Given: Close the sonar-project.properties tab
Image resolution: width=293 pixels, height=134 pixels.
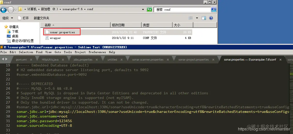Looking at the screenshot, I should 213,60.
